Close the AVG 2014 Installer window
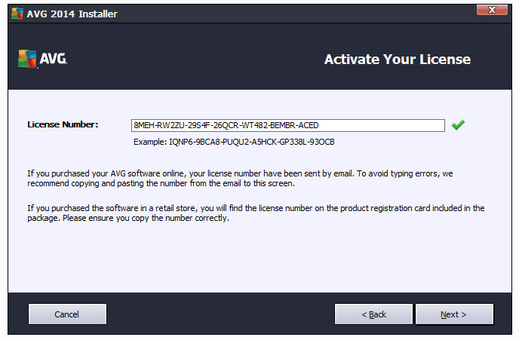 pyautogui.click(x=492, y=10)
